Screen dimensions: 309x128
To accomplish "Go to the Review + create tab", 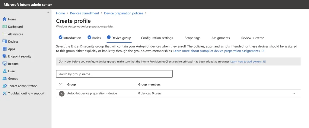I will pos(253,38).
